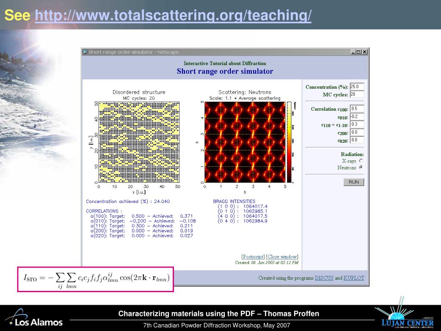The width and height of the screenshot is (441, 331).
Task: Open the totalscattering.org teaching link
Action: (x=173, y=16)
